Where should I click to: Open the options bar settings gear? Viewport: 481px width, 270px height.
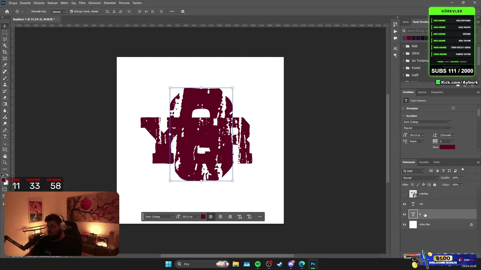tap(183, 12)
